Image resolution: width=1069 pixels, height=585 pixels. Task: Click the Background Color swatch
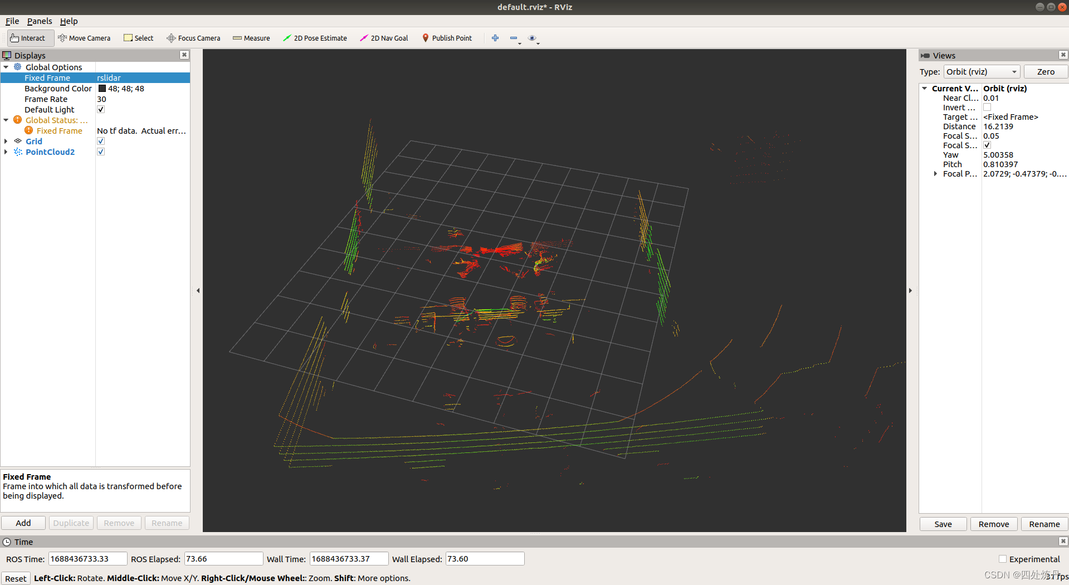[x=102, y=88]
